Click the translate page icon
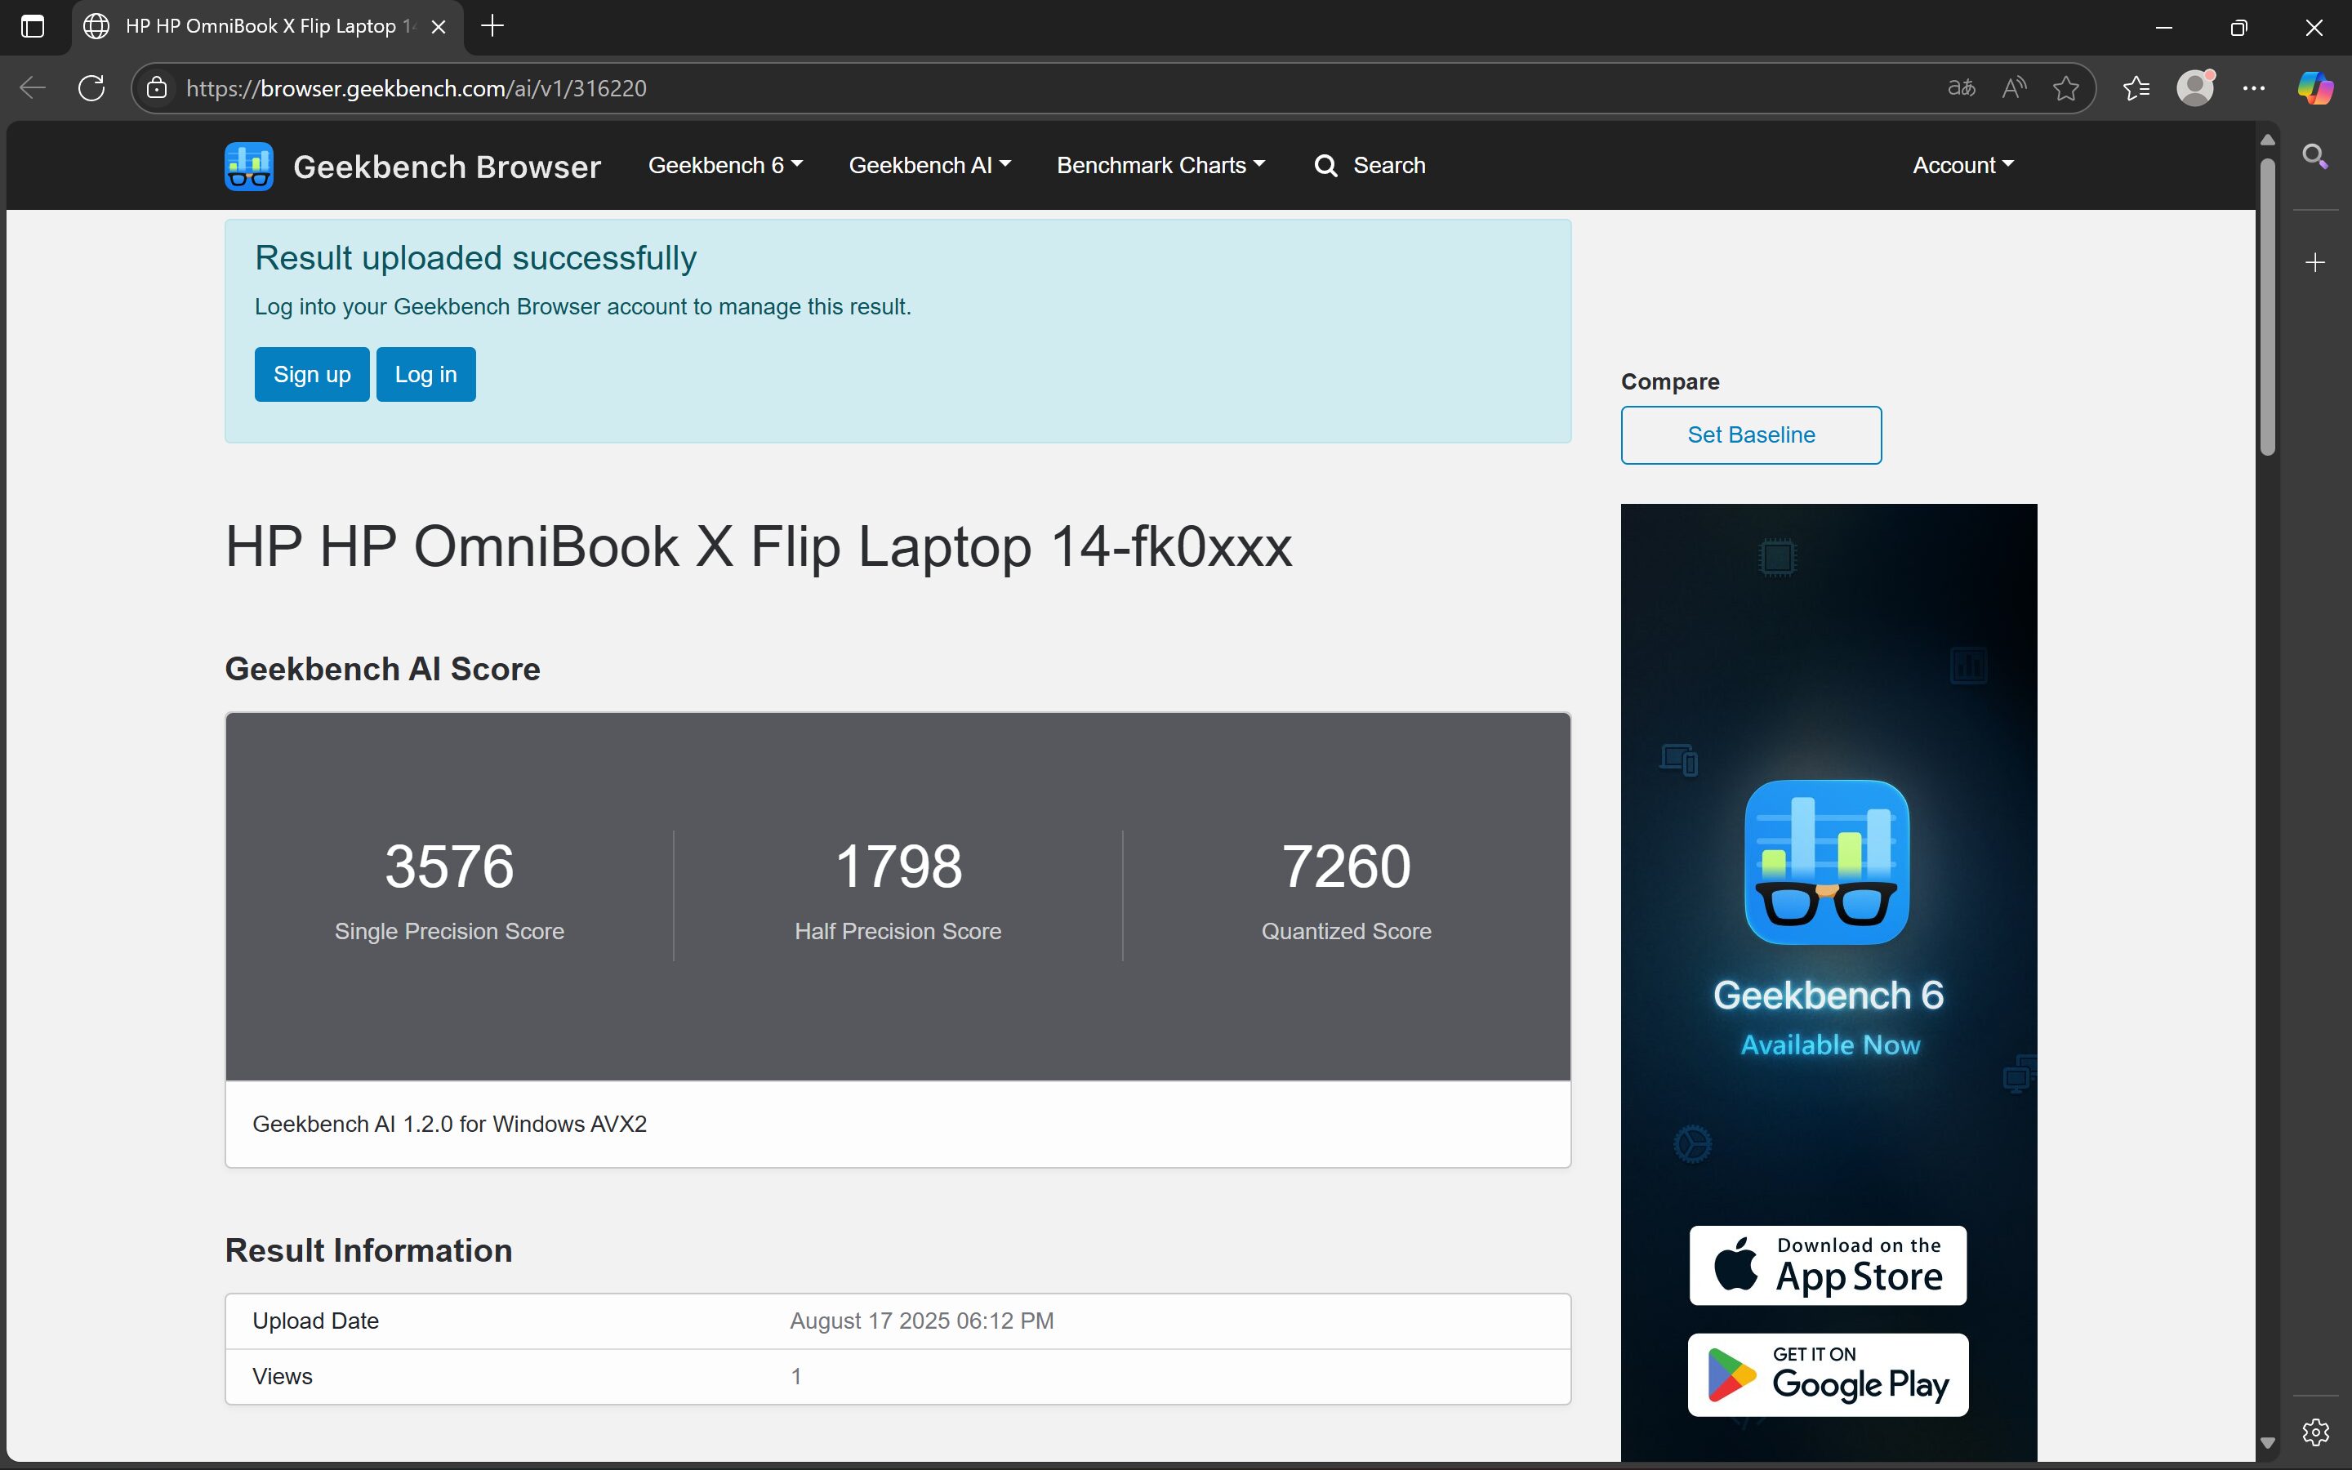The width and height of the screenshot is (2352, 1470). [1962, 88]
